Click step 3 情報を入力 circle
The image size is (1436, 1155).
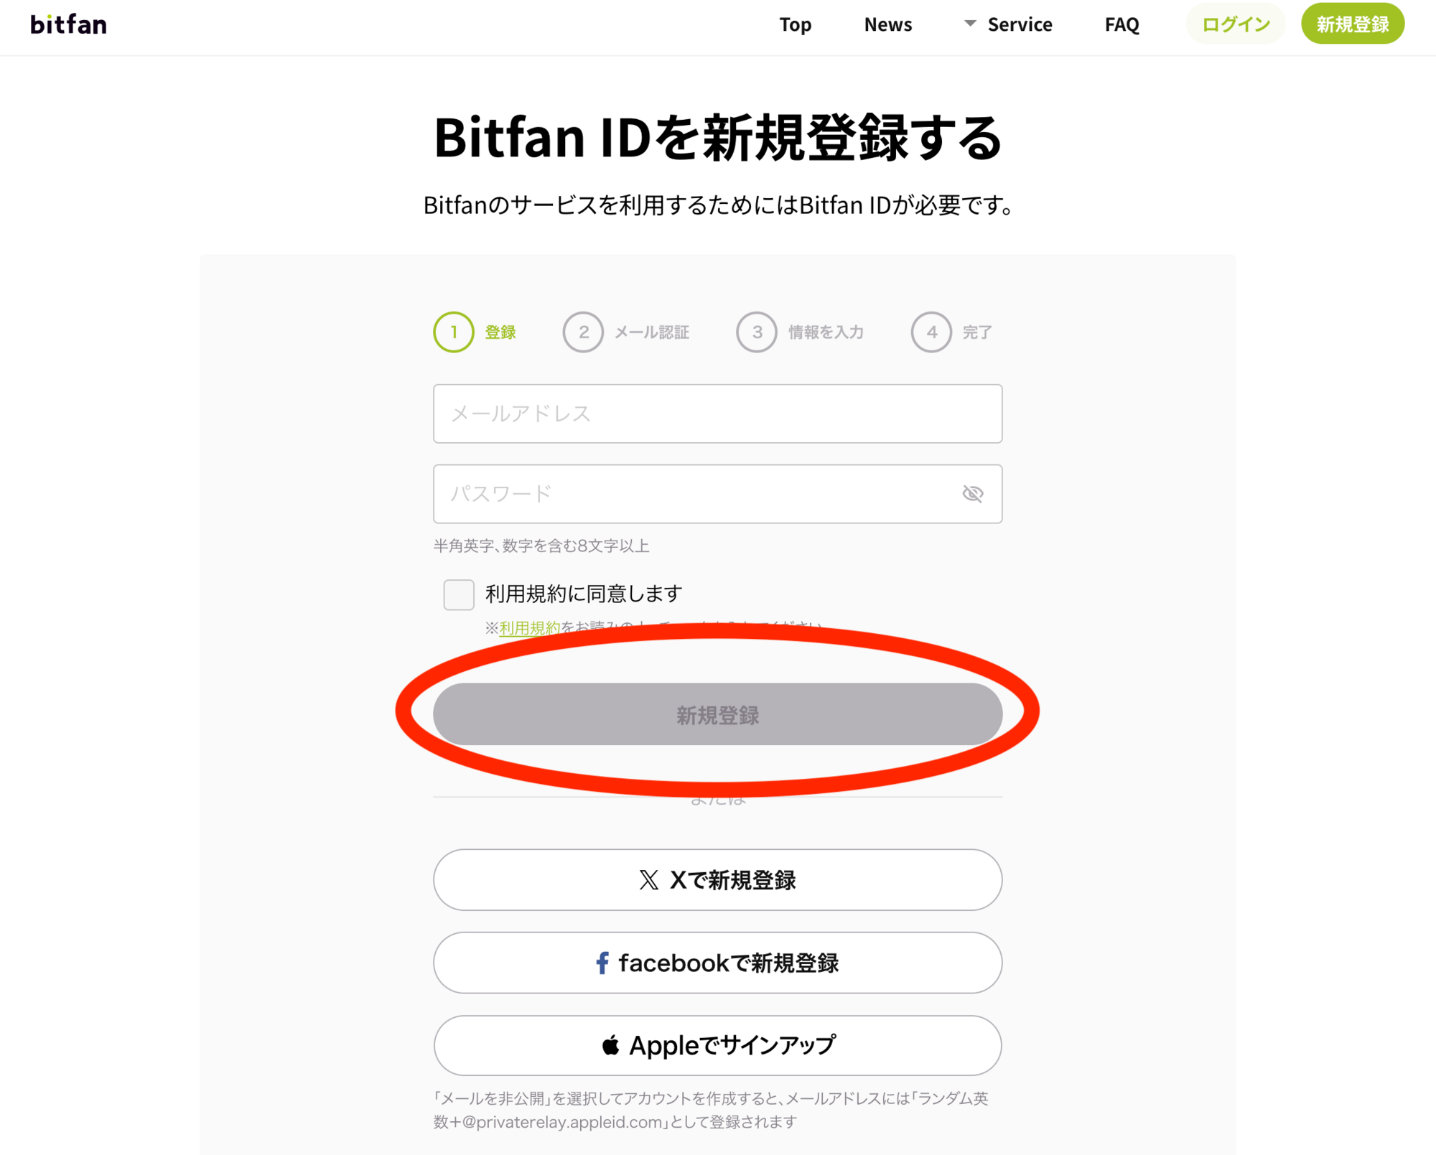757,332
